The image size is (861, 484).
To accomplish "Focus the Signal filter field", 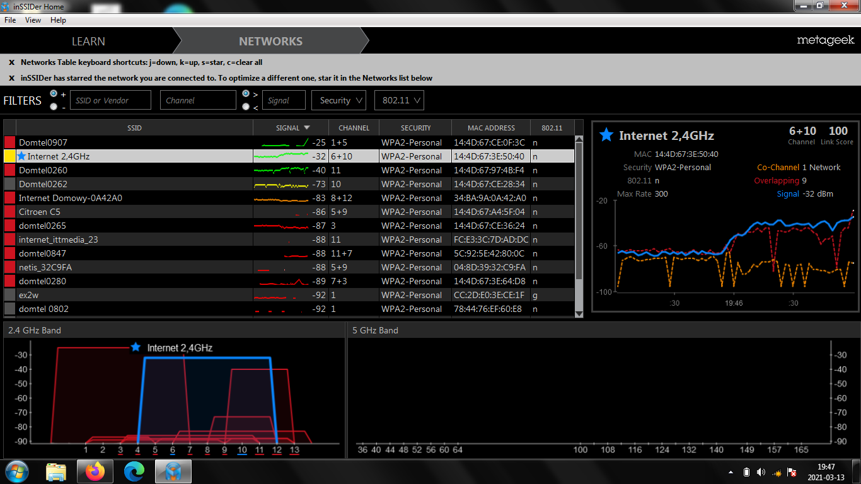I will pos(284,100).
